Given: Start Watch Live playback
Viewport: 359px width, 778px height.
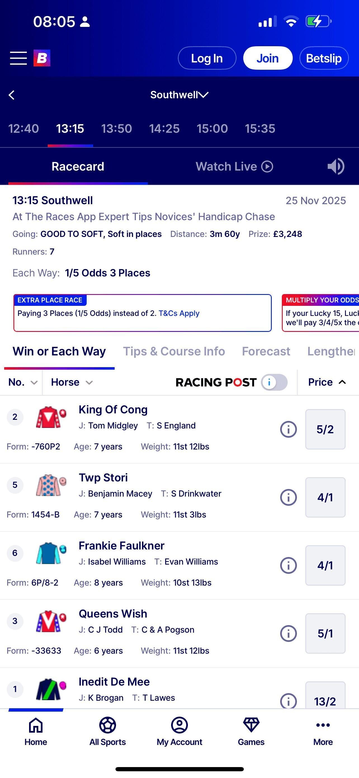Looking at the screenshot, I should (235, 166).
